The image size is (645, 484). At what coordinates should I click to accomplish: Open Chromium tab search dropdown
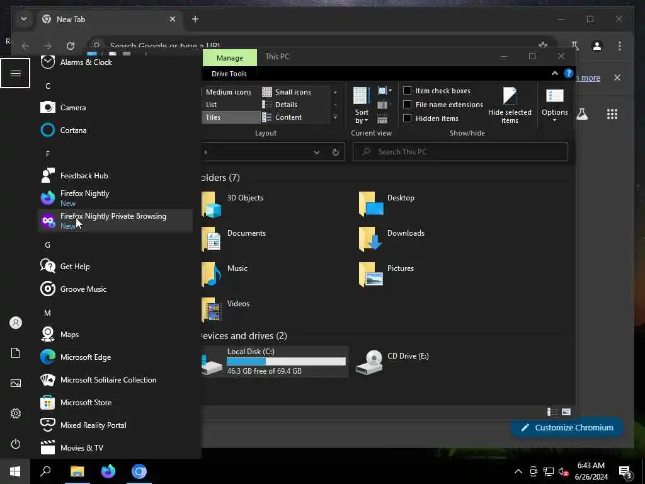(24, 19)
